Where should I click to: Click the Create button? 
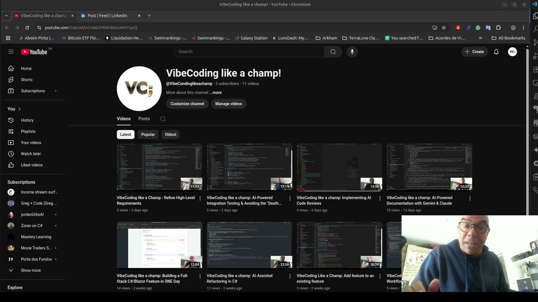[475, 52]
